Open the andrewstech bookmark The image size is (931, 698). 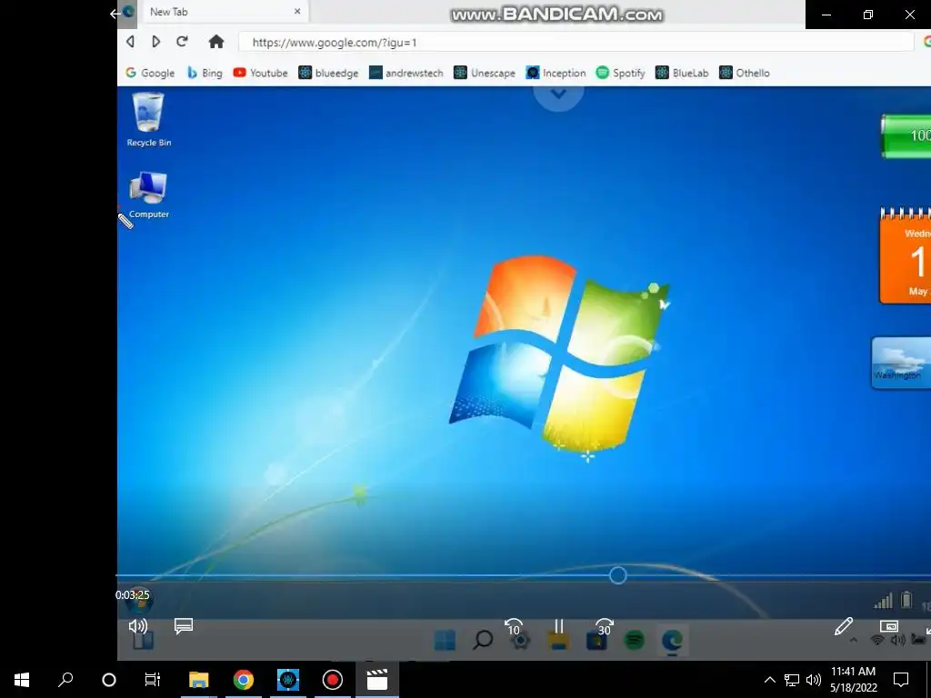click(x=406, y=73)
